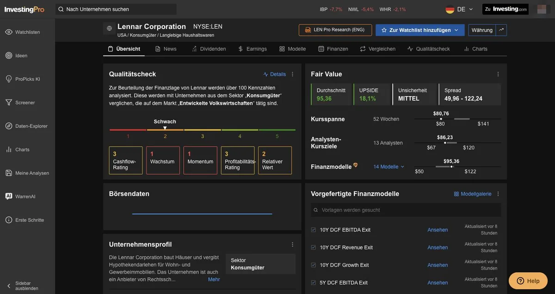The height and width of the screenshot is (294, 555).
Task: Open Daten-Explorer in the sidebar
Action: (x=26, y=126)
